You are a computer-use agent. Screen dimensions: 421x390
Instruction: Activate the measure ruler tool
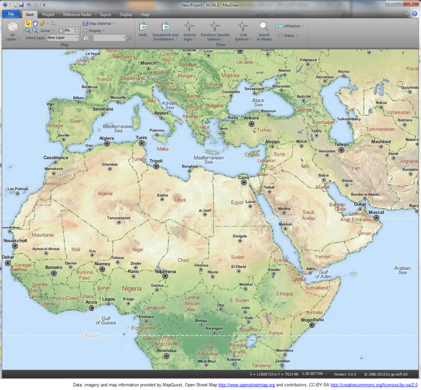pos(43,23)
